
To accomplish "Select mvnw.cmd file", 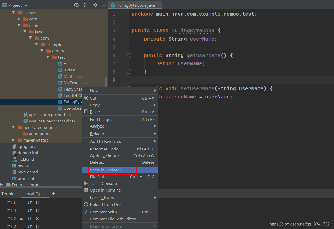I will click(x=28, y=172).
